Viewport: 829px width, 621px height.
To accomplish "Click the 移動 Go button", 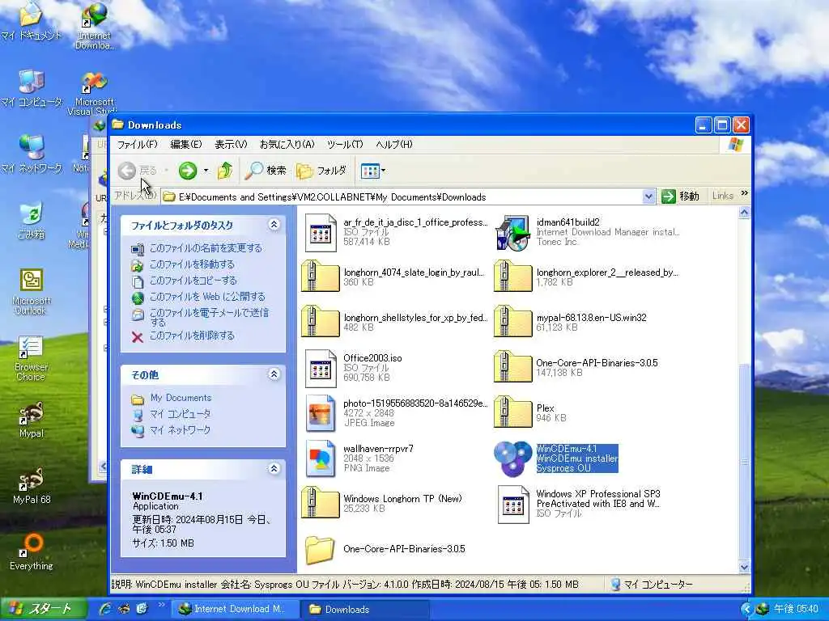I will pyautogui.click(x=681, y=196).
